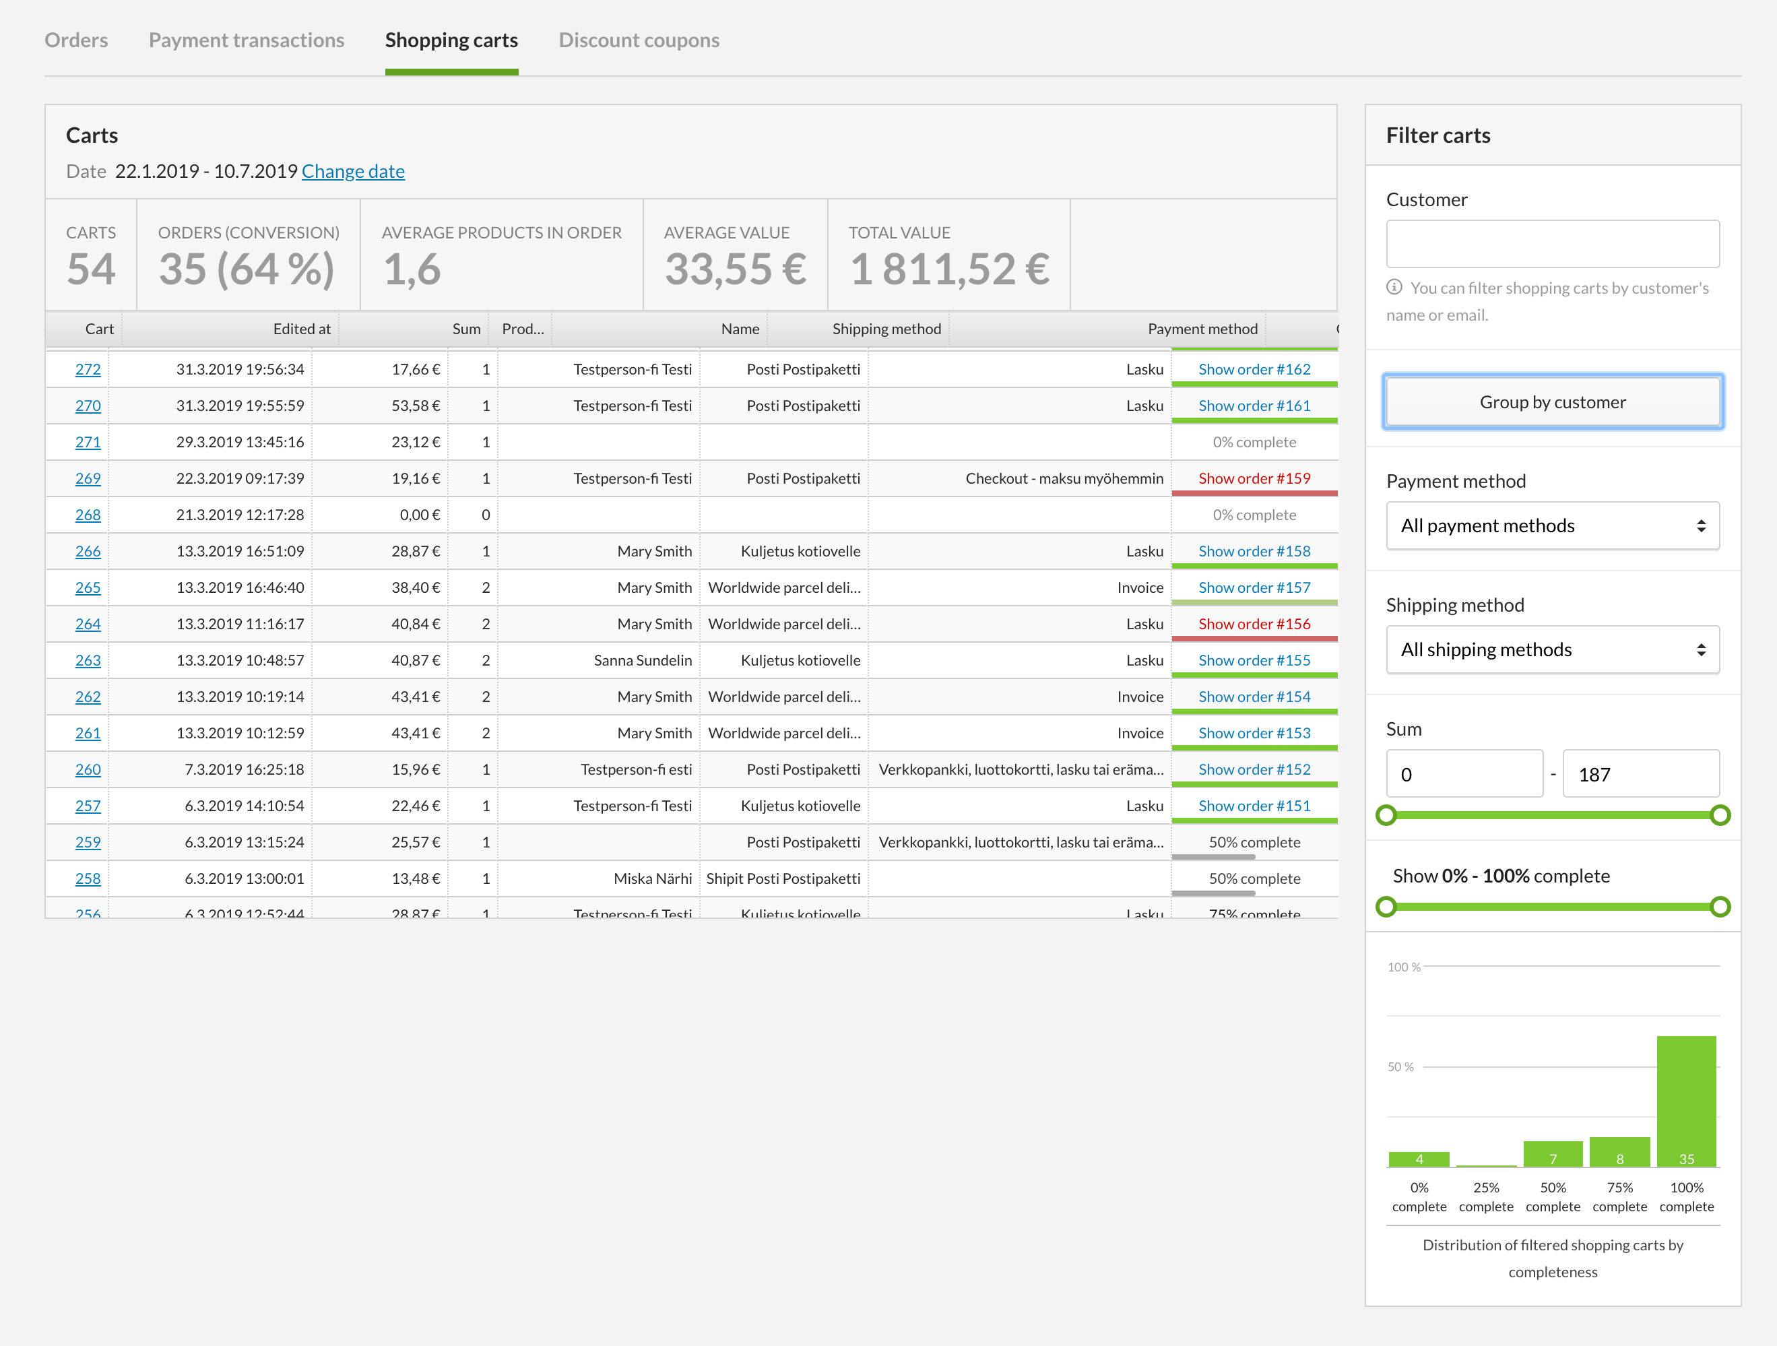Viewport: 1777px width, 1346px height.
Task: Open cart 262 link
Action: click(x=88, y=697)
